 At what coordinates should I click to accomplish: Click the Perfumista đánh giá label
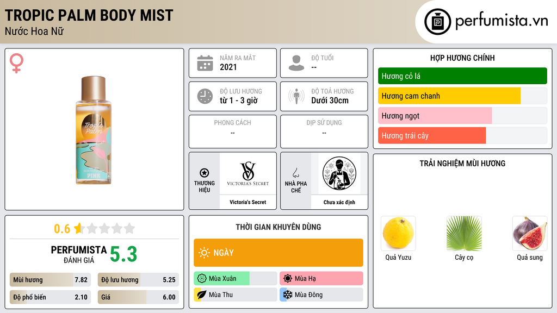(78, 254)
